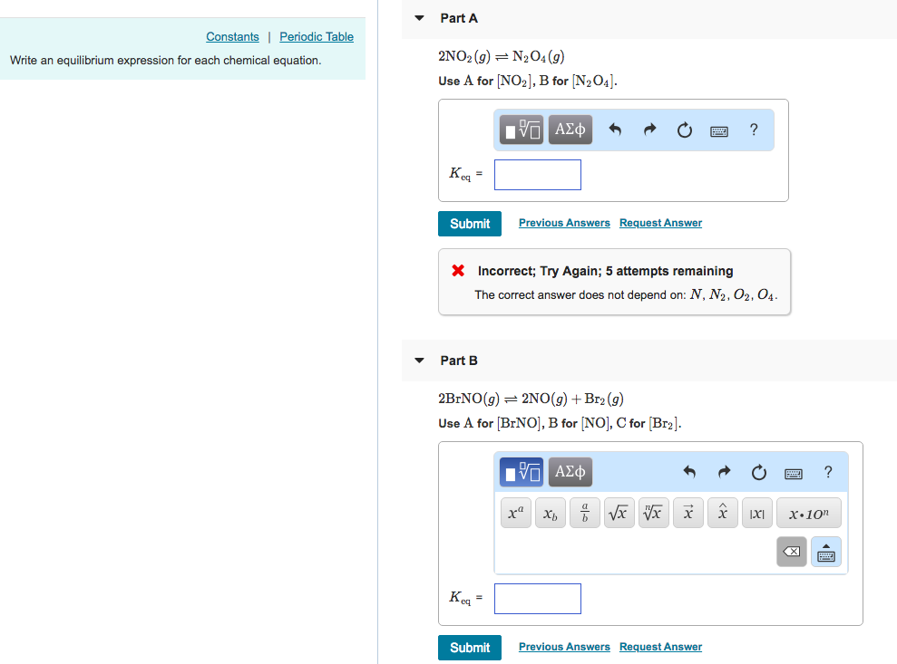Insert an nth root template in Part B
The image size is (897, 664).
(x=653, y=513)
